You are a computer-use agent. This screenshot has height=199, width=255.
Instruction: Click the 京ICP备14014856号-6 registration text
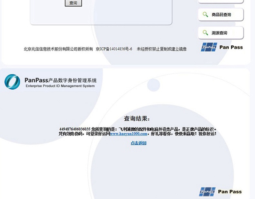(114, 49)
